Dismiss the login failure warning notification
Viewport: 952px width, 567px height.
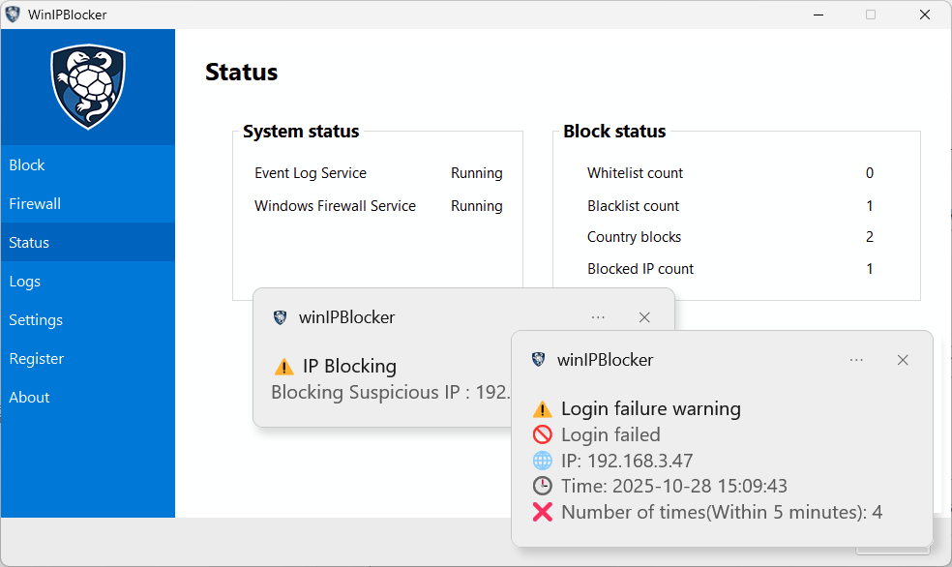click(903, 359)
